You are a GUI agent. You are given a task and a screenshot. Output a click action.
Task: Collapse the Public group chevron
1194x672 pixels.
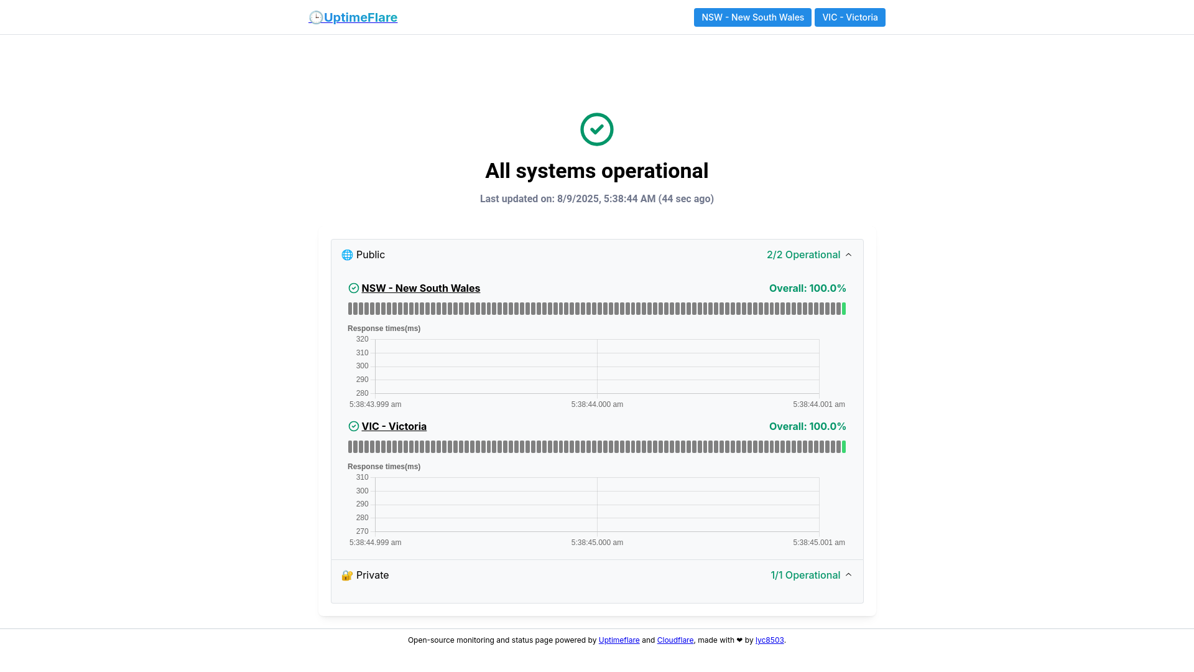848,254
